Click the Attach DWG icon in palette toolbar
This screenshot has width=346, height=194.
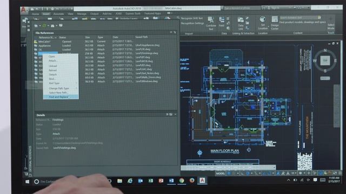pos(36,26)
